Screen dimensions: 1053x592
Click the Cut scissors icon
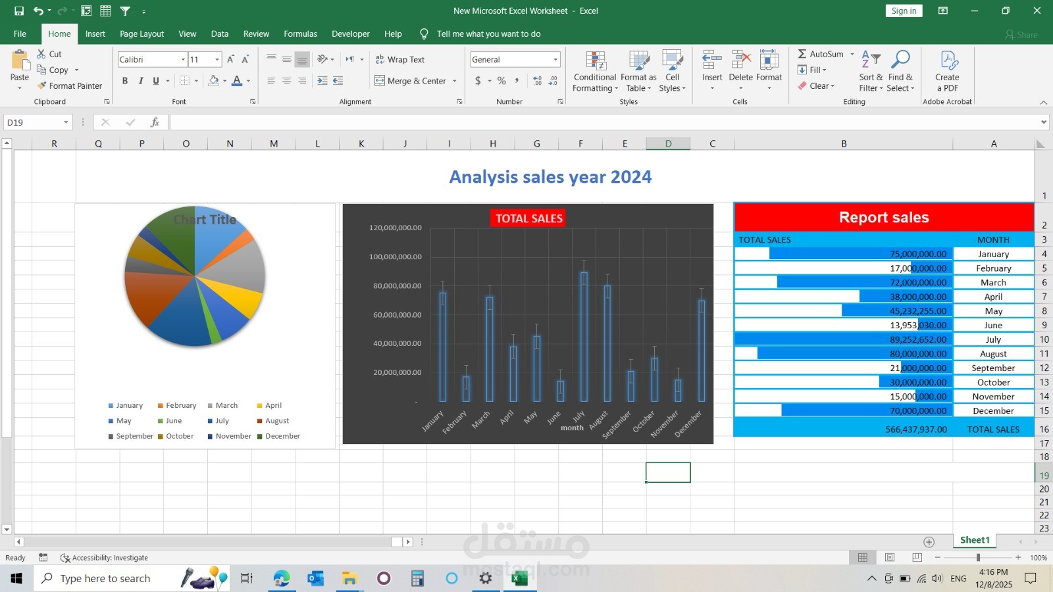(x=41, y=54)
